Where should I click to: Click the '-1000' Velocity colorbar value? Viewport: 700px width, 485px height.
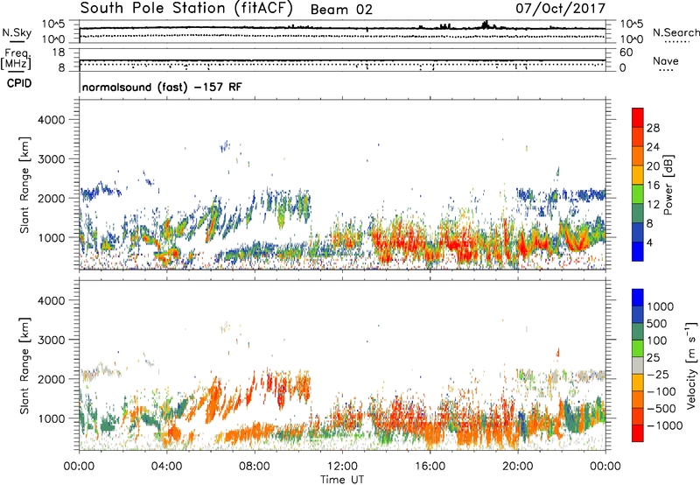[665, 425]
